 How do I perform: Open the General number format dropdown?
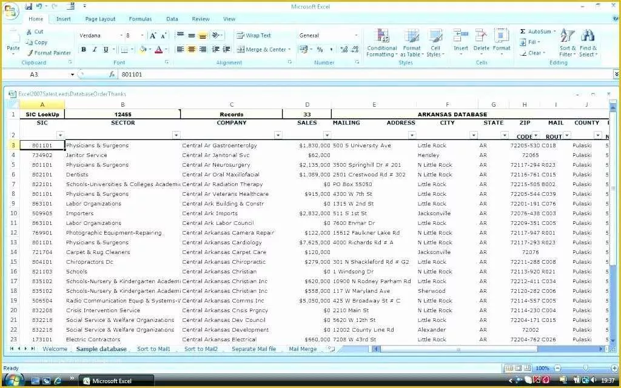pyautogui.click(x=356, y=36)
